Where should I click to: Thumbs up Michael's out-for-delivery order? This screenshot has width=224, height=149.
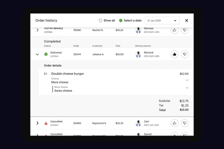(174, 30)
